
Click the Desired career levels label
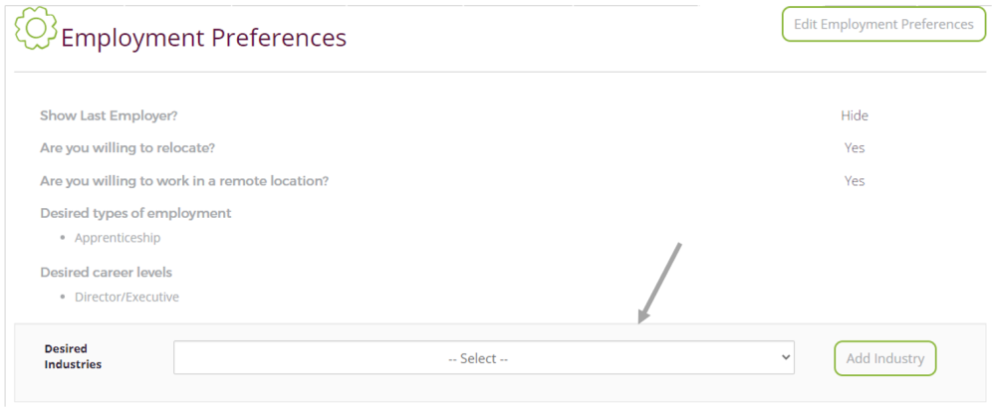106,273
